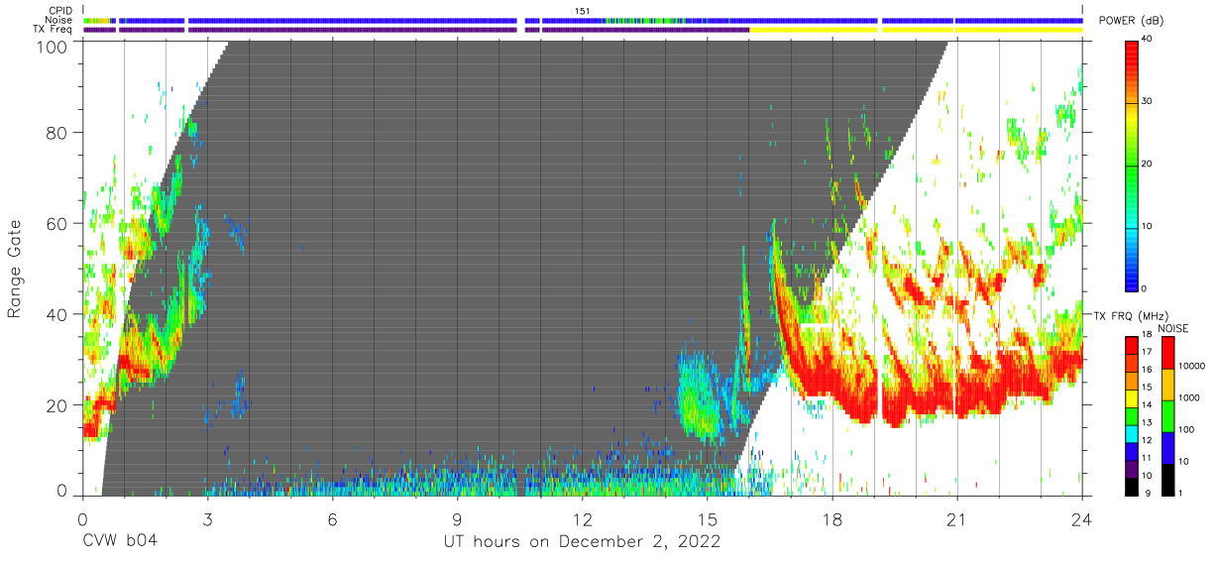
Task: Click the CPID value 151 label
Action: tap(582, 11)
